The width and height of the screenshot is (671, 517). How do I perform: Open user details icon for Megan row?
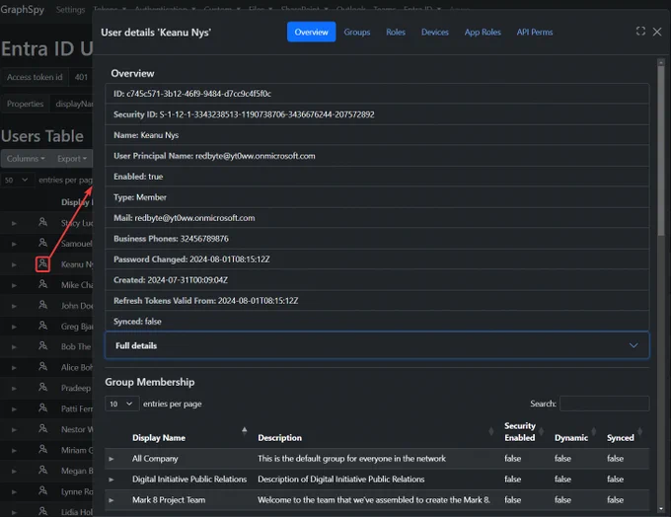point(42,470)
